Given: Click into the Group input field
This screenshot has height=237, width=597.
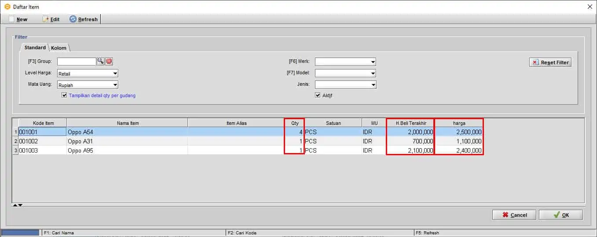Looking at the screenshot, I should pyautogui.click(x=77, y=62).
